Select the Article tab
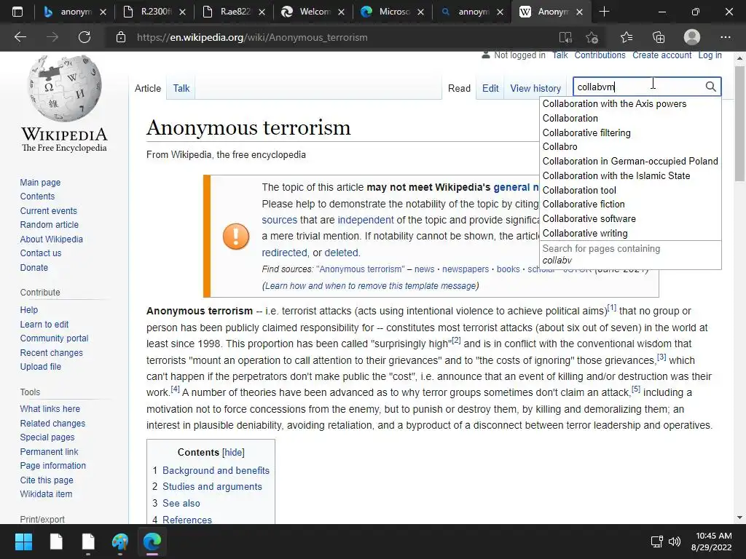 pyautogui.click(x=147, y=88)
